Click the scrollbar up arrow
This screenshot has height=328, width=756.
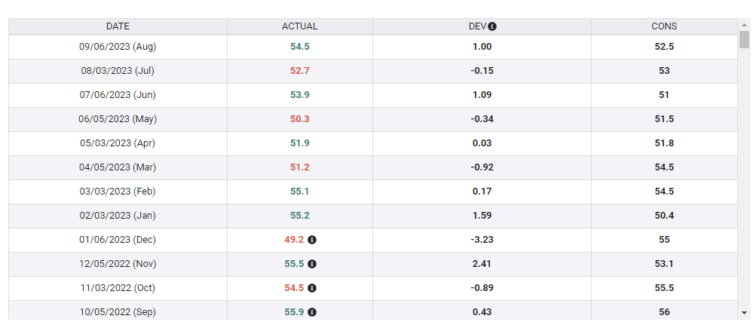pos(745,24)
